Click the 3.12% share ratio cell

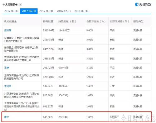(90, 68)
